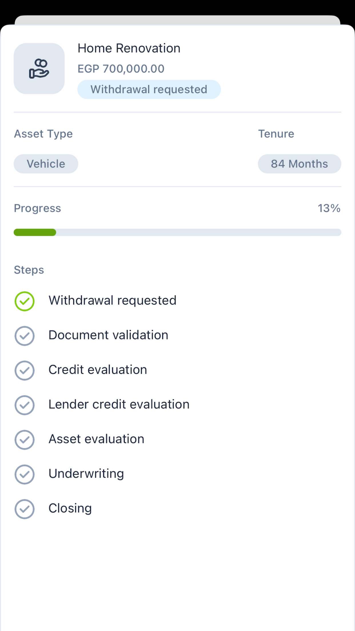Viewport: 355px width, 631px height.
Task: Click the Credit evaluation check icon
Action: tap(25, 370)
